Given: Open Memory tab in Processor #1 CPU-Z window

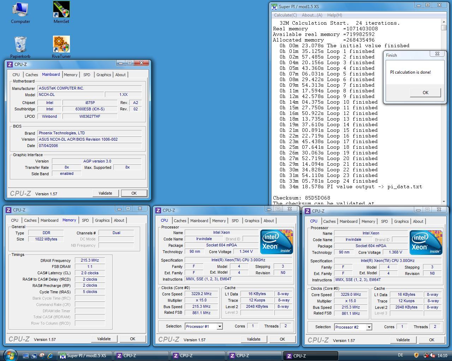Looking at the screenshot, I should click(x=219, y=221).
